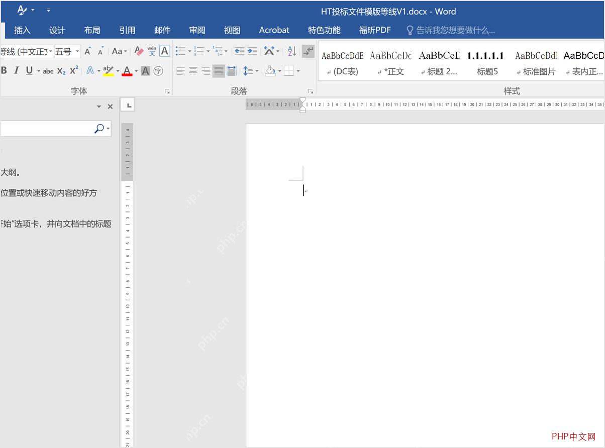Apply borders grid icon

288,71
